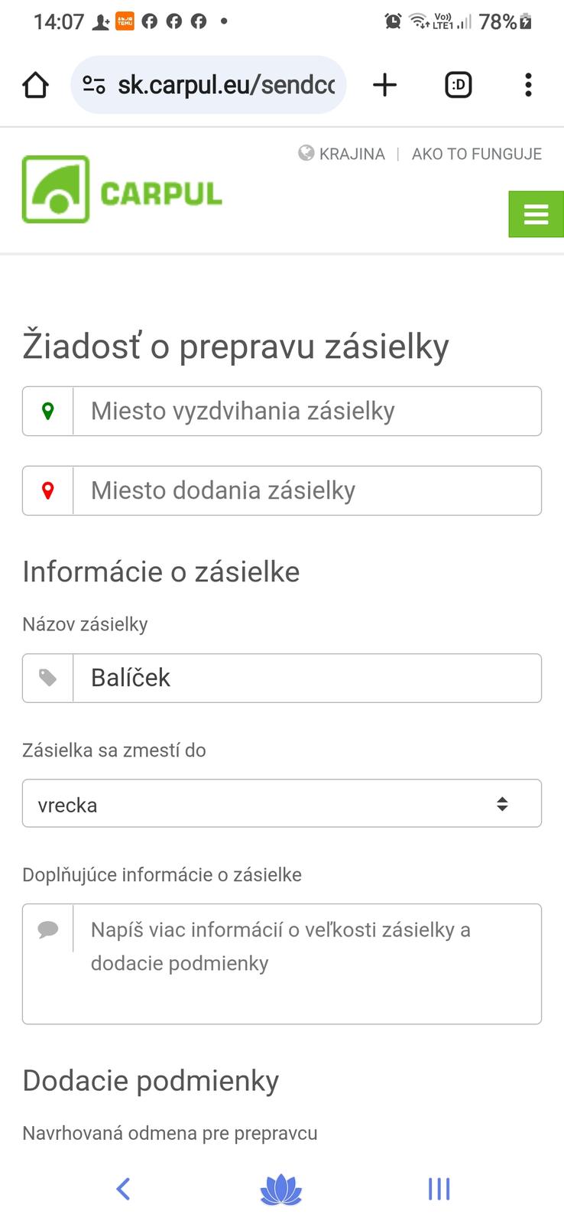Viewport: 564px width, 1224px height.
Task: Click the KRAJINA country selector
Action: [x=342, y=154]
